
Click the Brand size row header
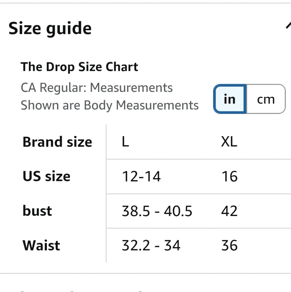tap(57, 142)
